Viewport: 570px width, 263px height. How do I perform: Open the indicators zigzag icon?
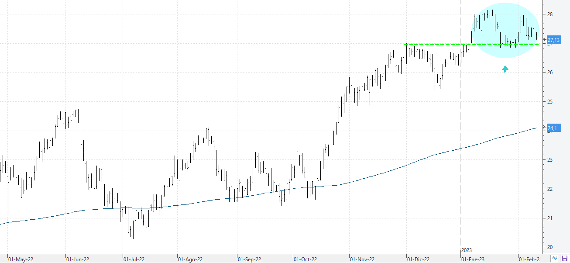(x=554, y=258)
